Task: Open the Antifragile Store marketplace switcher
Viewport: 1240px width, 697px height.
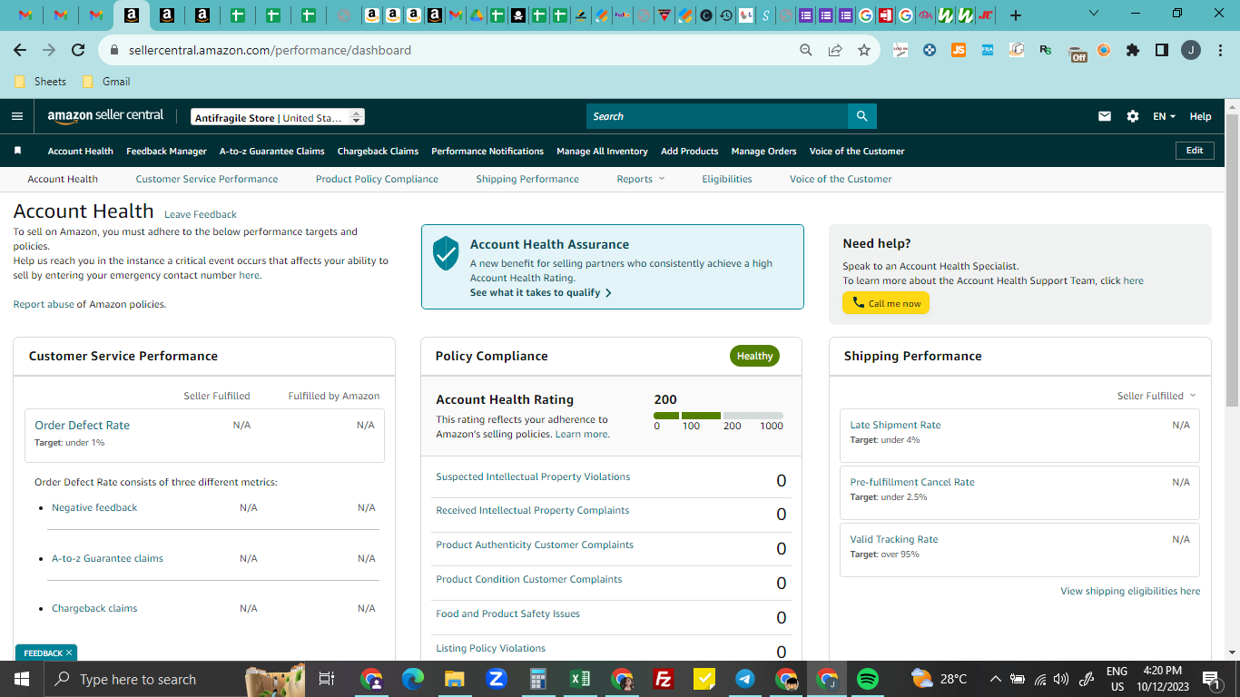Action: (278, 117)
